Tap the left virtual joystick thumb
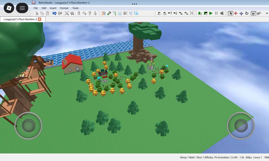The height and width of the screenshot is (161, 269). (28, 126)
